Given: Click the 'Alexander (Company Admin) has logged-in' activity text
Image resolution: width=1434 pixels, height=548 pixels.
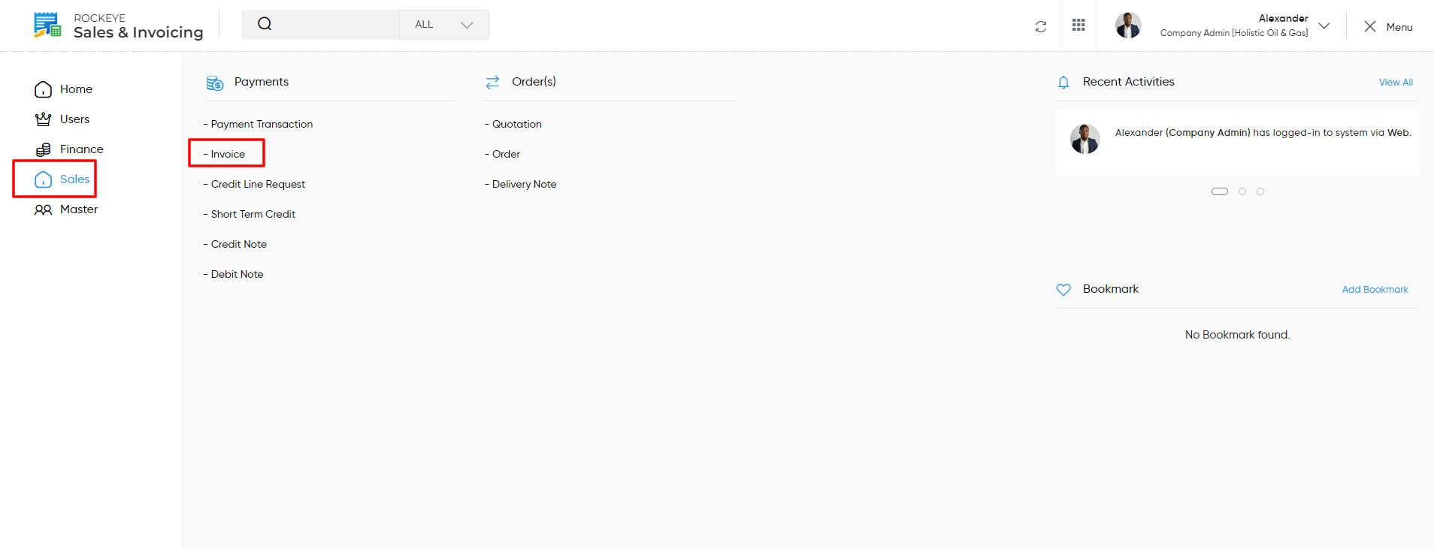Looking at the screenshot, I should point(1263,133).
